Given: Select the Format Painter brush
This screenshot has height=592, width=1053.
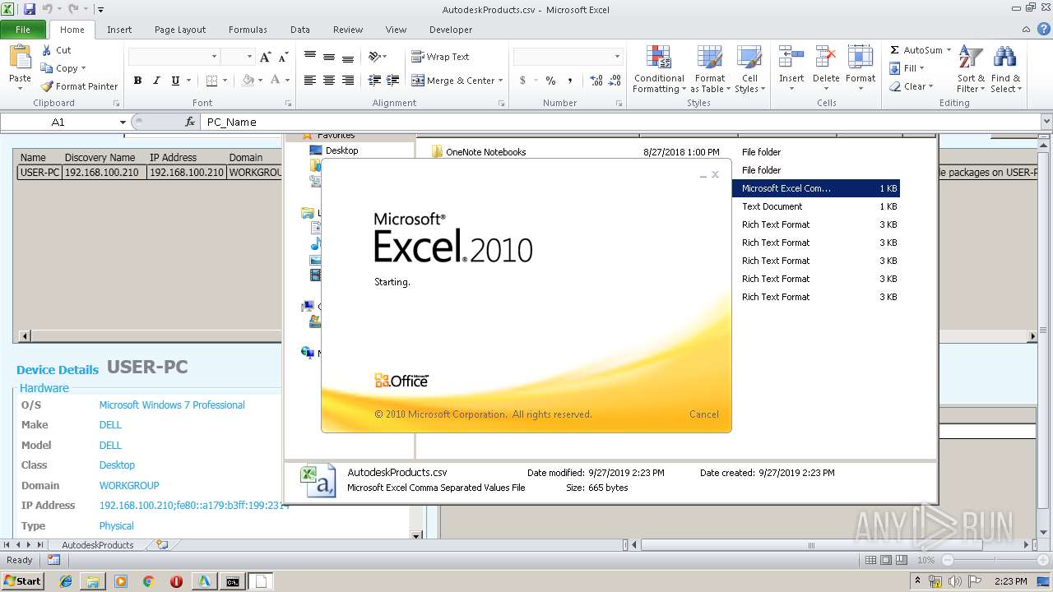Looking at the screenshot, I should 79,86.
